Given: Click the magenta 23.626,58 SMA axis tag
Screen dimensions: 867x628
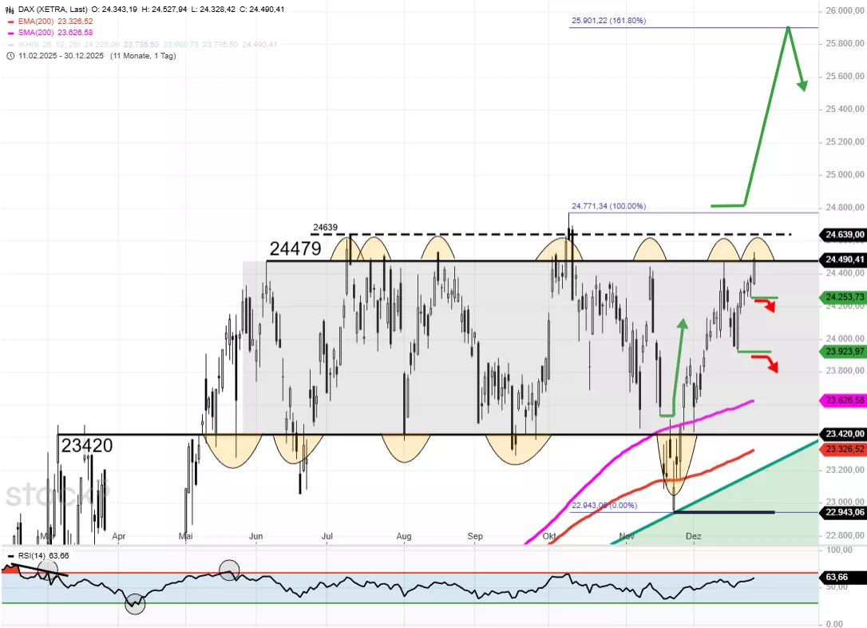Looking at the screenshot, I should pos(843,399).
